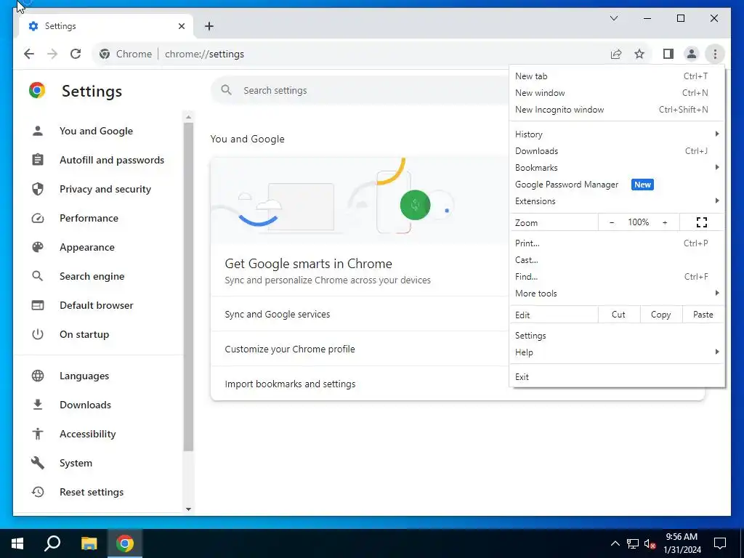This screenshot has height=558, width=744.
Task: Click the sidebar scrollbar thumb
Action: 188,287
